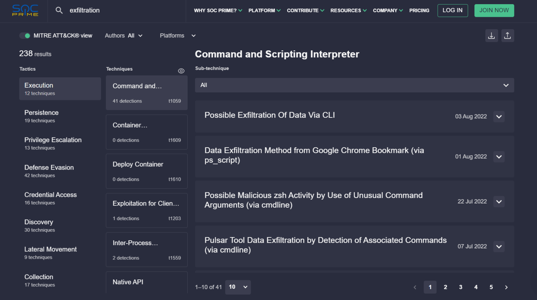Screen dimensions: 537x300
Task: Open the Resources menu
Action: (x=348, y=10)
